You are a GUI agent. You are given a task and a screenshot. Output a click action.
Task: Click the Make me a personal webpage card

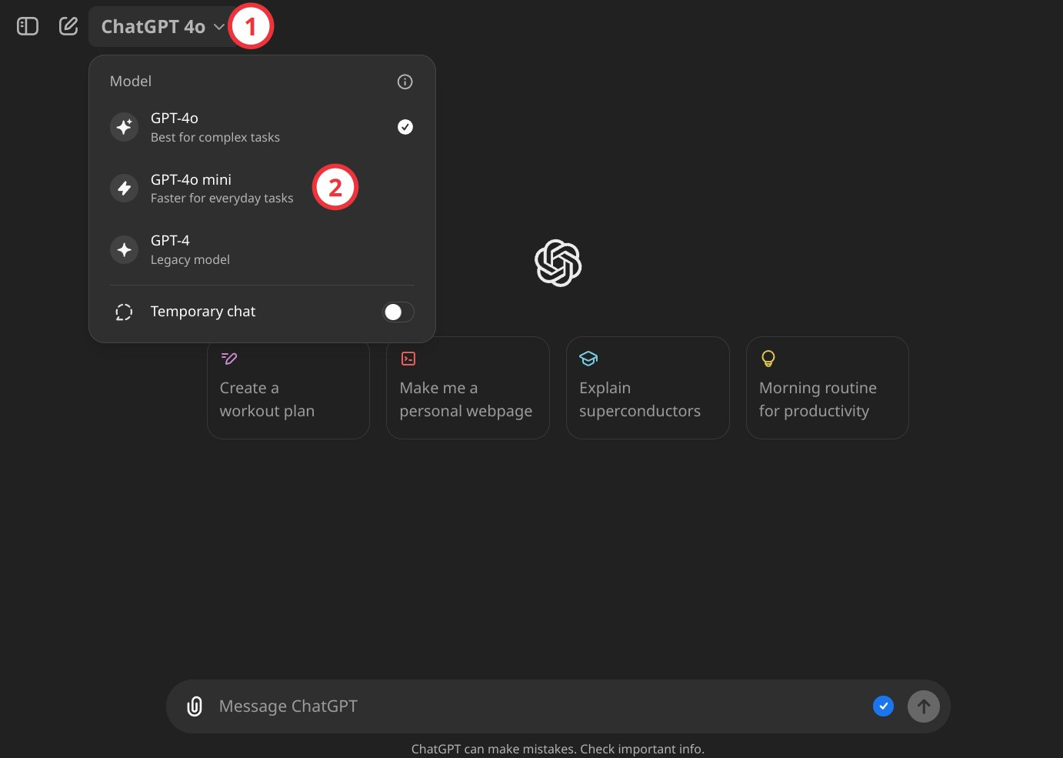point(468,388)
